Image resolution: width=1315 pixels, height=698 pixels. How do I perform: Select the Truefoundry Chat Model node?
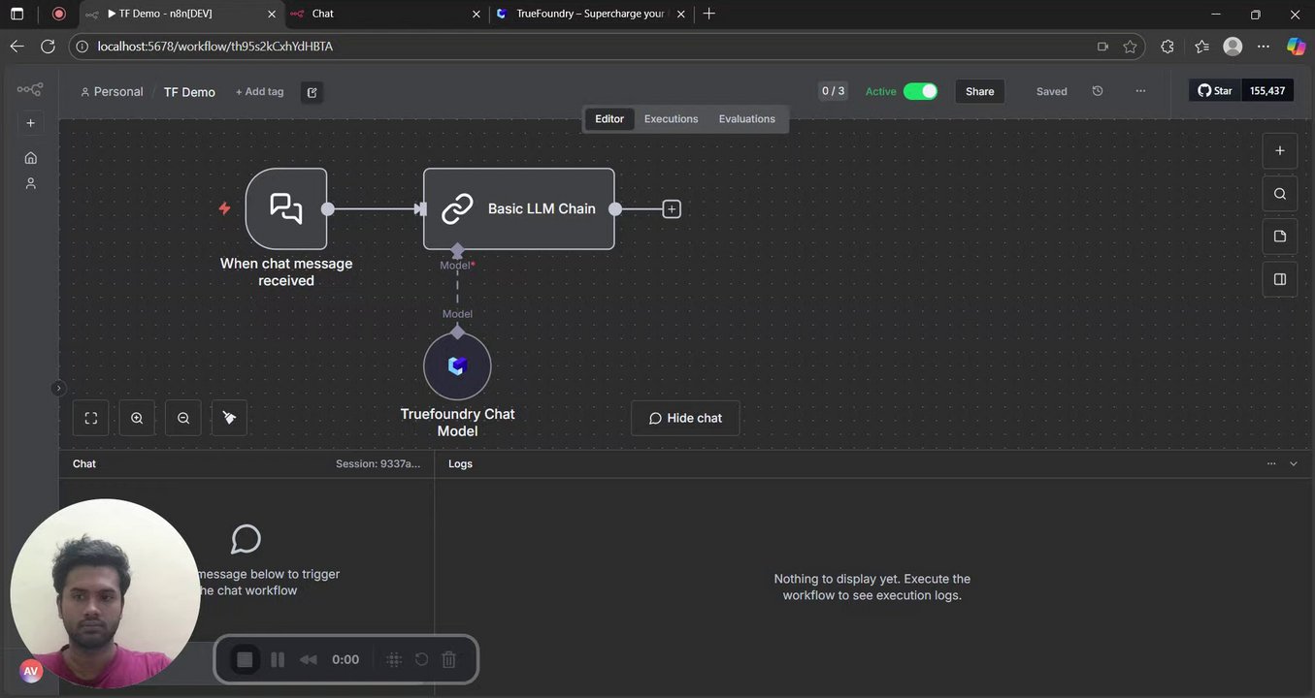[x=457, y=365]
